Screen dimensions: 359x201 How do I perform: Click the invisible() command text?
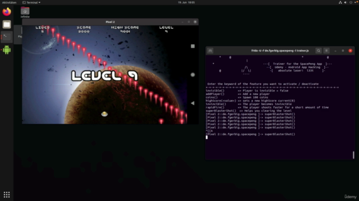click(215, 90)
